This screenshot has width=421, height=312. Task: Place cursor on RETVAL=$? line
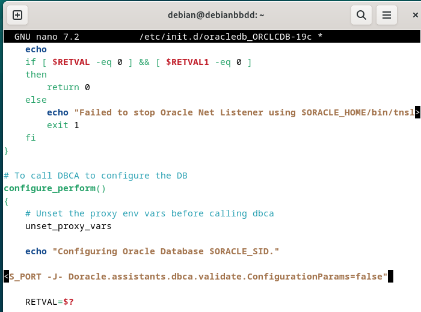click(x=49, y=302)
